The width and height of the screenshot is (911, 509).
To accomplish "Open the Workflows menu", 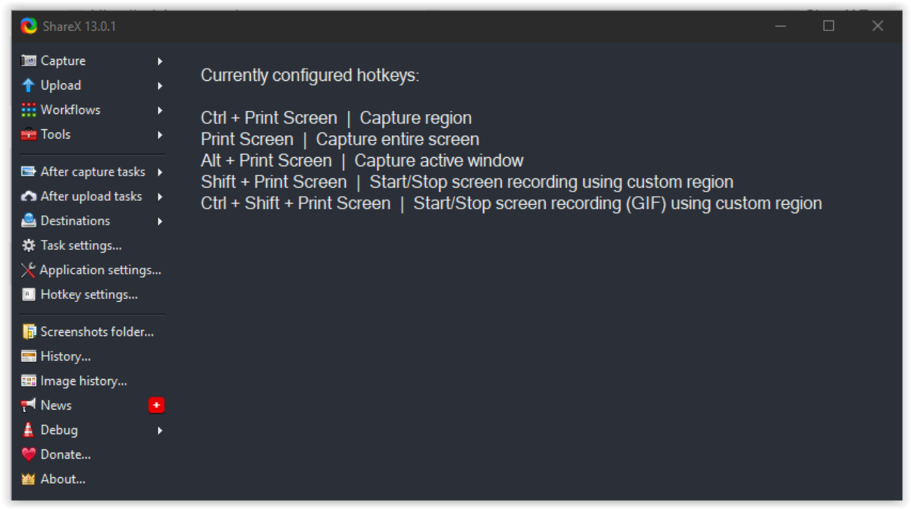I will point(70,110).
